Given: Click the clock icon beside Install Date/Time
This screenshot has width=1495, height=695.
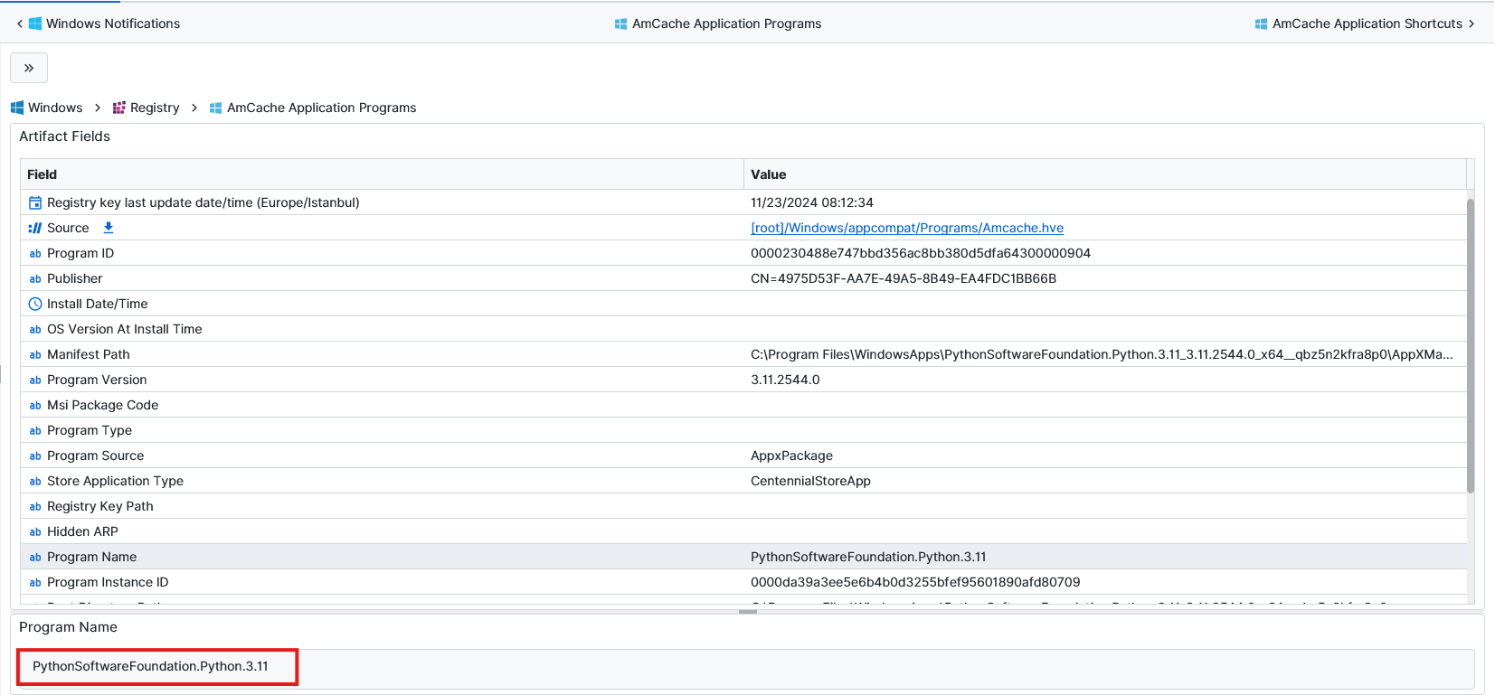Looking at the screenshot, I should pos(35,304).
